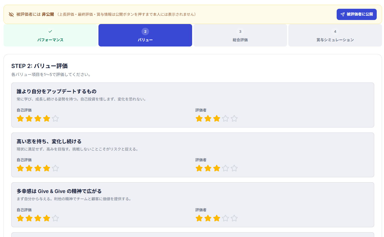
Task: Click the number 3 badge on 総合評価 tab
Action: (240, 31)
